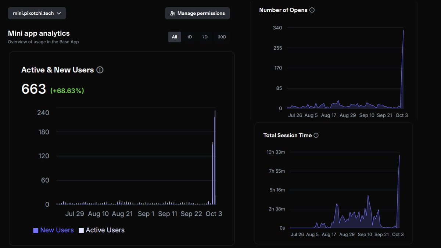Toggle the New Users series visibility
Viewport: 441px width, 248px height.
[53, 230]
